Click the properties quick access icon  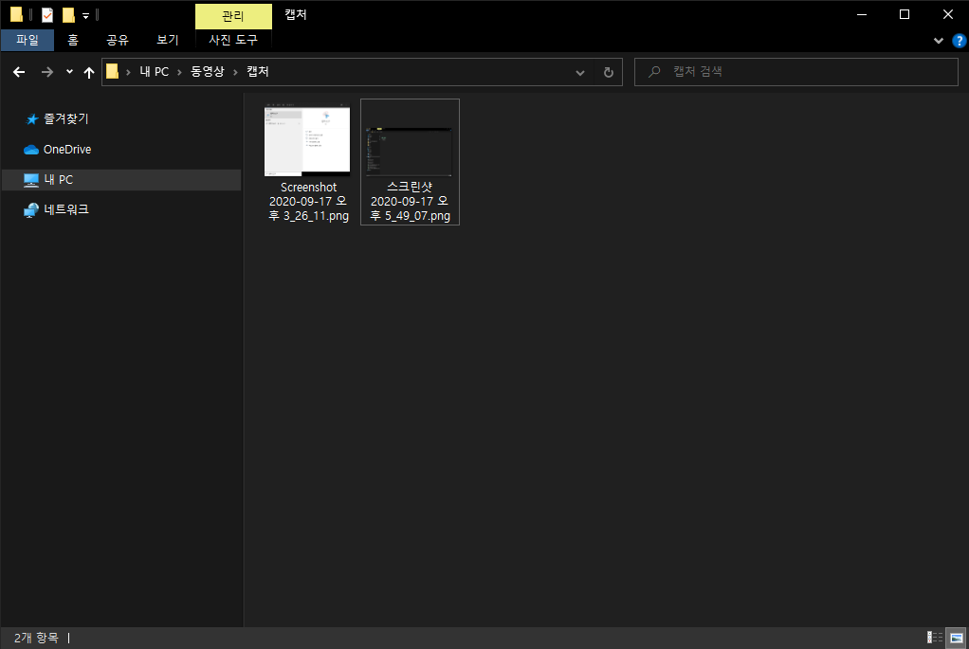pyautogui.click(x=47, y=15)
